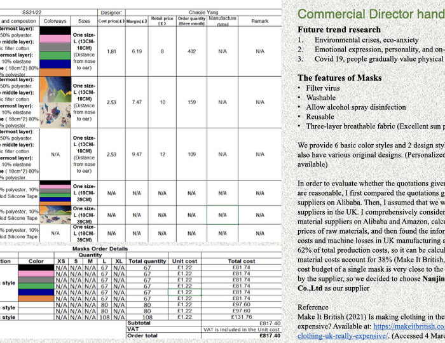Click the cost price value 1.81
445x343 pixels.
pyautogui.click(x=111, y=51)
